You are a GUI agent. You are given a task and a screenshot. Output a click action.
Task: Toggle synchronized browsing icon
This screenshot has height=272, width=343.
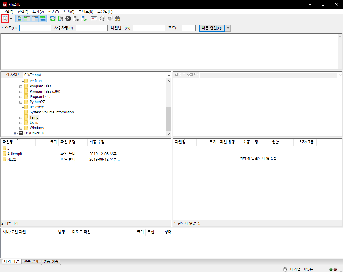click(110, 19)
